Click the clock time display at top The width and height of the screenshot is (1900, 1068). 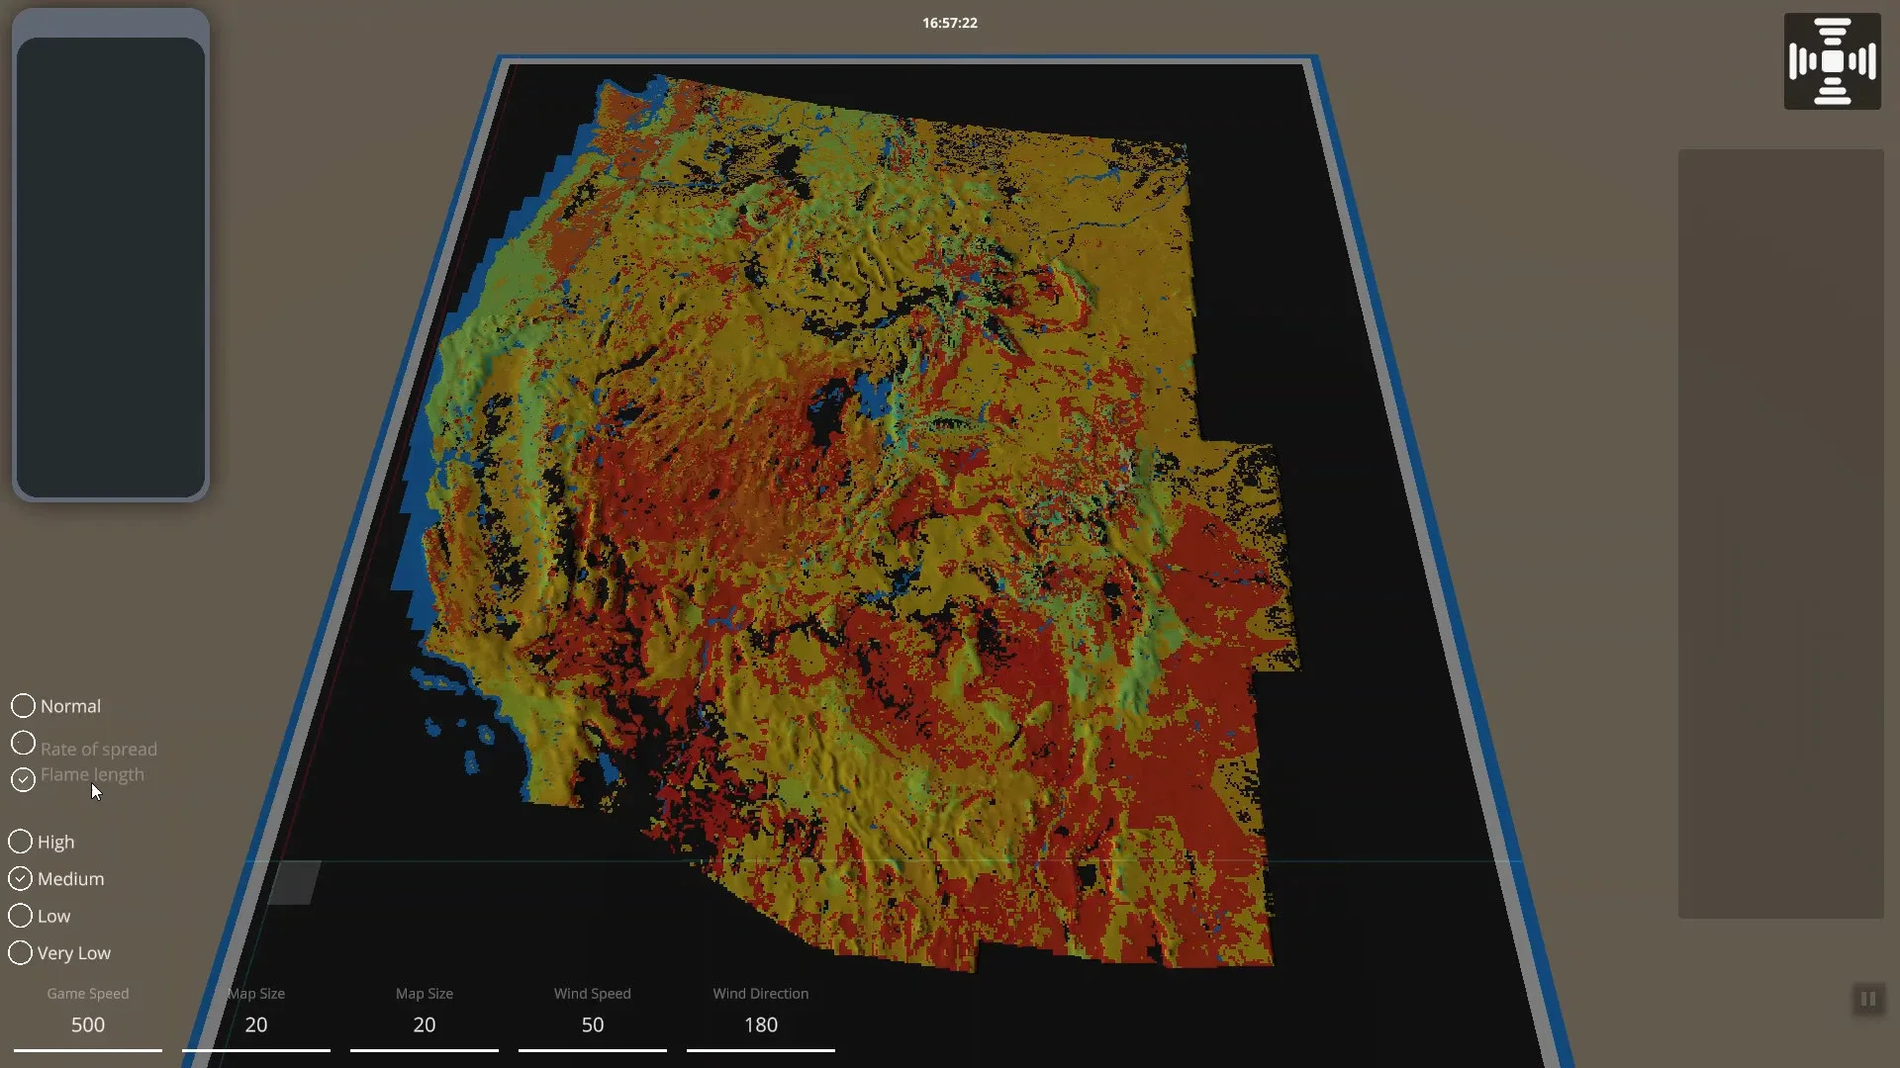[x=949, y=23]
